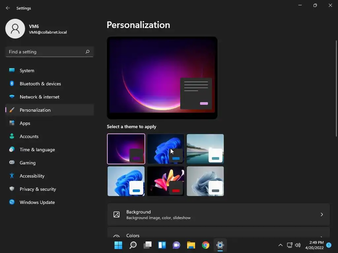Image resolution: width=338 pixels, height=253 pixels.
Task: Click the Personalization paintbrush icon
Action: 12,110
